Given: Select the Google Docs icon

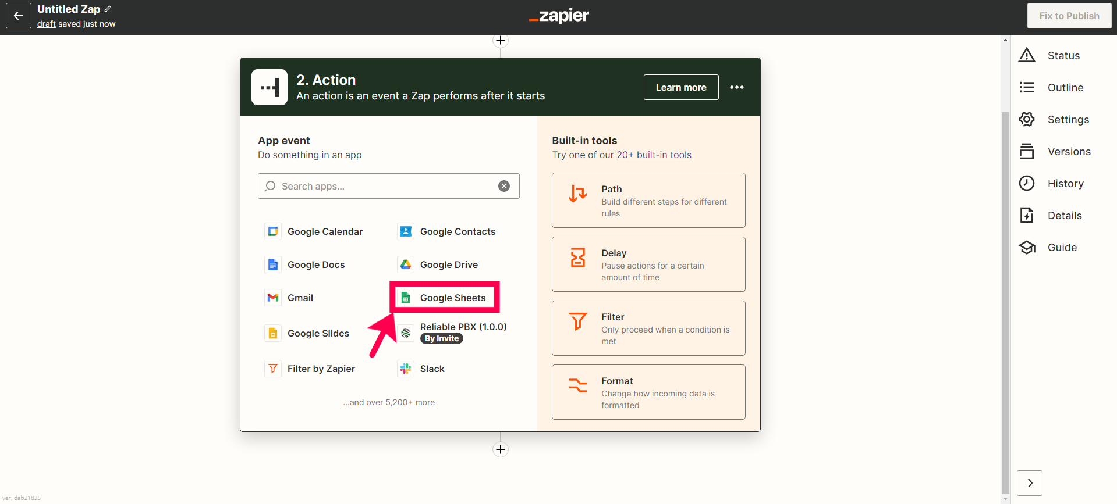Looking at the screenshot, I should [273, 264].
